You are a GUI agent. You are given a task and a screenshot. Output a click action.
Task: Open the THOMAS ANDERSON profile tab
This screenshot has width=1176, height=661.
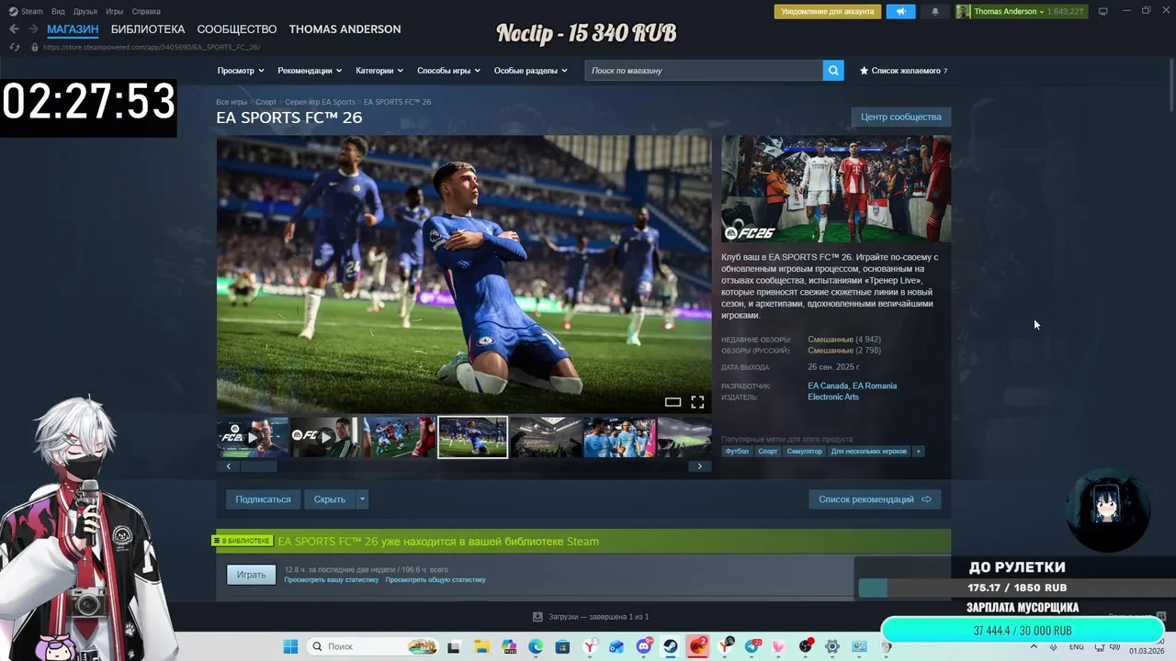[x=345, y=29]
